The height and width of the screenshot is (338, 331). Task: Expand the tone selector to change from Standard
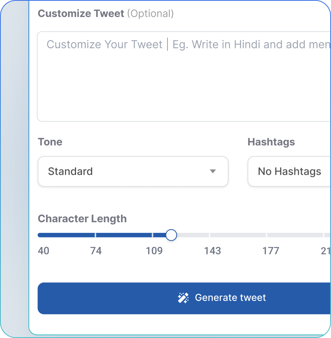tap(133, 171)
